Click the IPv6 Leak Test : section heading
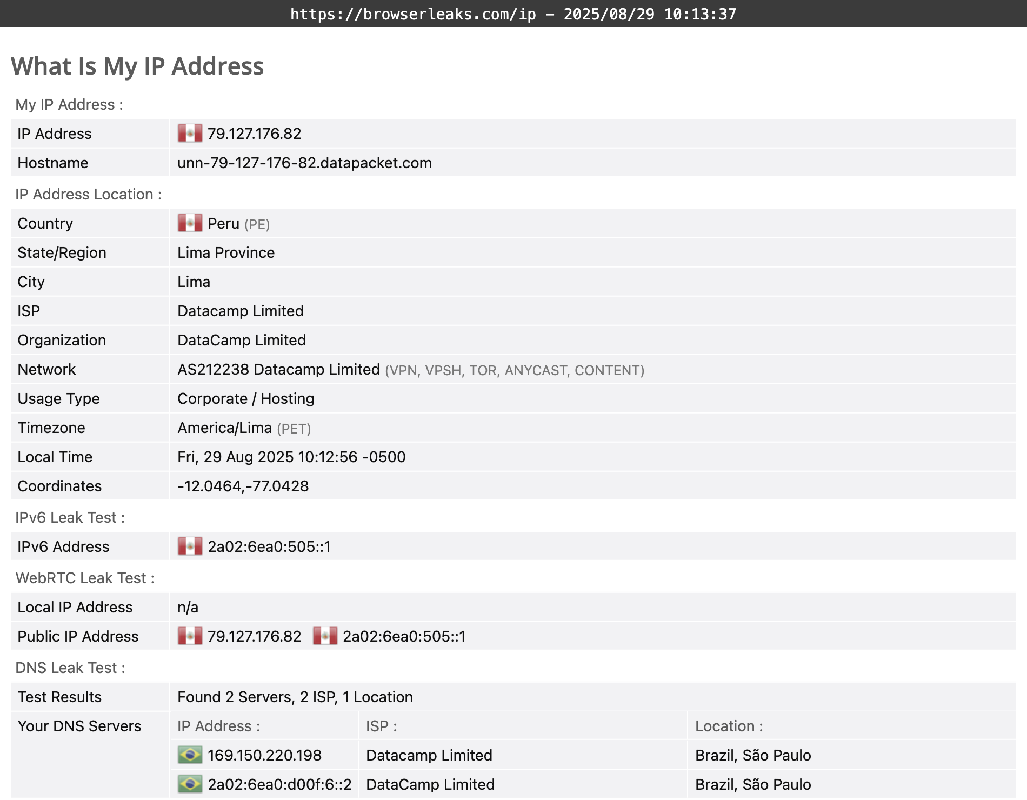1027x800 pixels. click(70, 517)
